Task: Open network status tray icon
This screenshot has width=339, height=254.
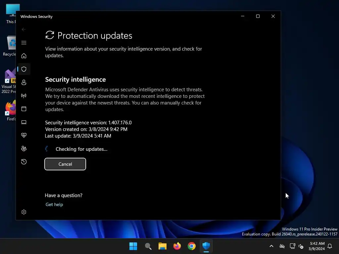Action: [293, 246]
